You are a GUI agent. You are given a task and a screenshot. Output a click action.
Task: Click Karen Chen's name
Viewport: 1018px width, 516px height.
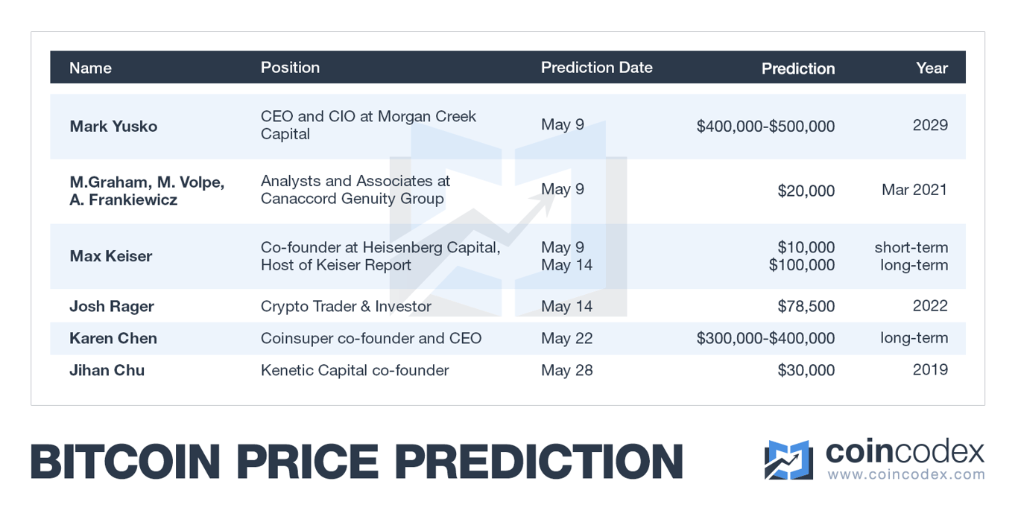click(113, 338)
